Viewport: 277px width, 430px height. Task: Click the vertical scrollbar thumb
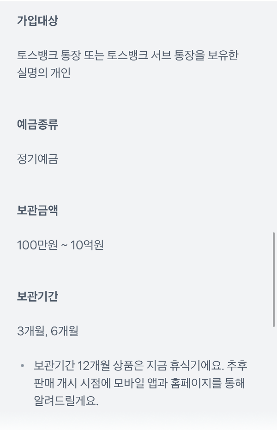[273, 279]
